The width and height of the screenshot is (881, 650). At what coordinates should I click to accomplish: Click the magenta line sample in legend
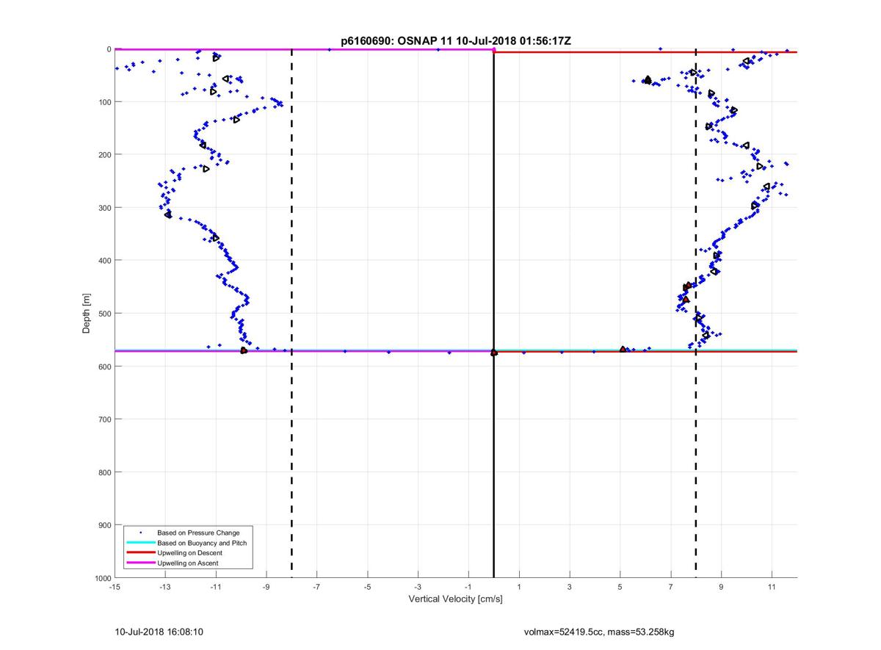pyautogui.click(x=141, y=563)
